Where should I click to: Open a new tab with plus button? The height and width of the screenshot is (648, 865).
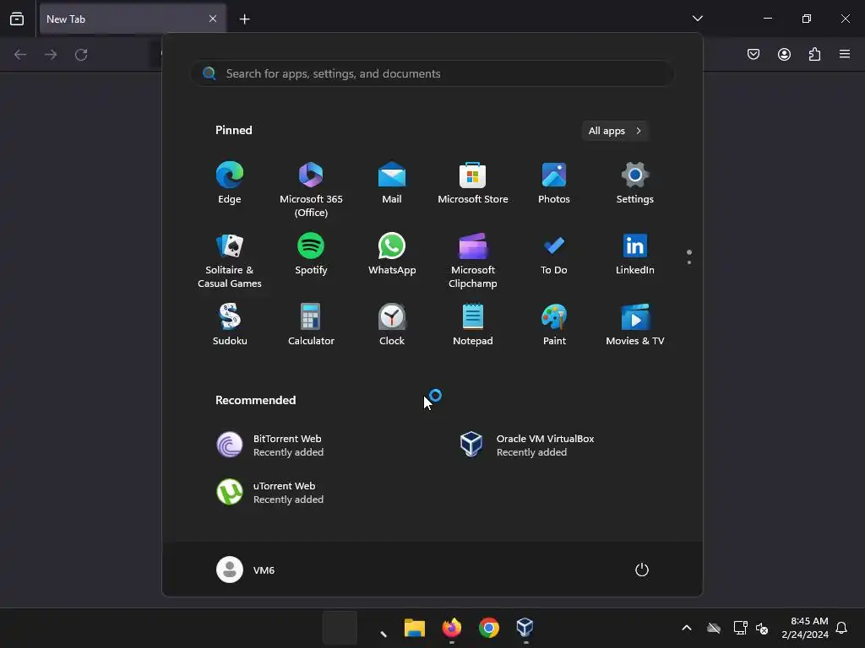[244, 19]
